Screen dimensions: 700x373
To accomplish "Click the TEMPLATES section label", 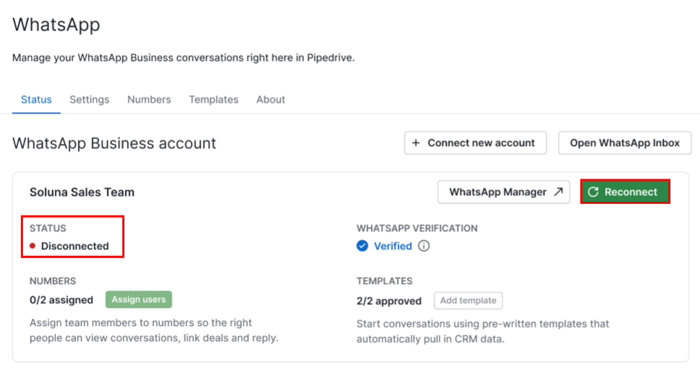I will point(384,281).
